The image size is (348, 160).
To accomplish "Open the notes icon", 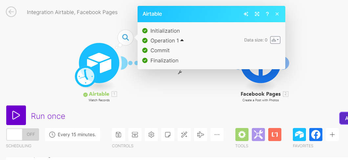I will click(168, 135).
